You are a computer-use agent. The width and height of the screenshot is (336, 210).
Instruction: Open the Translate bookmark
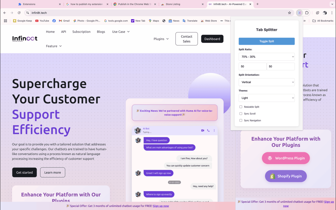pyautogui.click(x=190, y=21)
